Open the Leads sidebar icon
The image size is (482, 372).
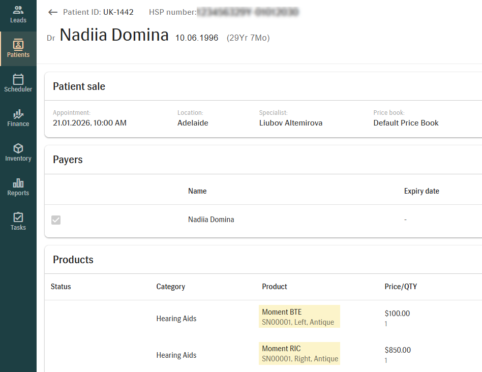pos(18,10)
